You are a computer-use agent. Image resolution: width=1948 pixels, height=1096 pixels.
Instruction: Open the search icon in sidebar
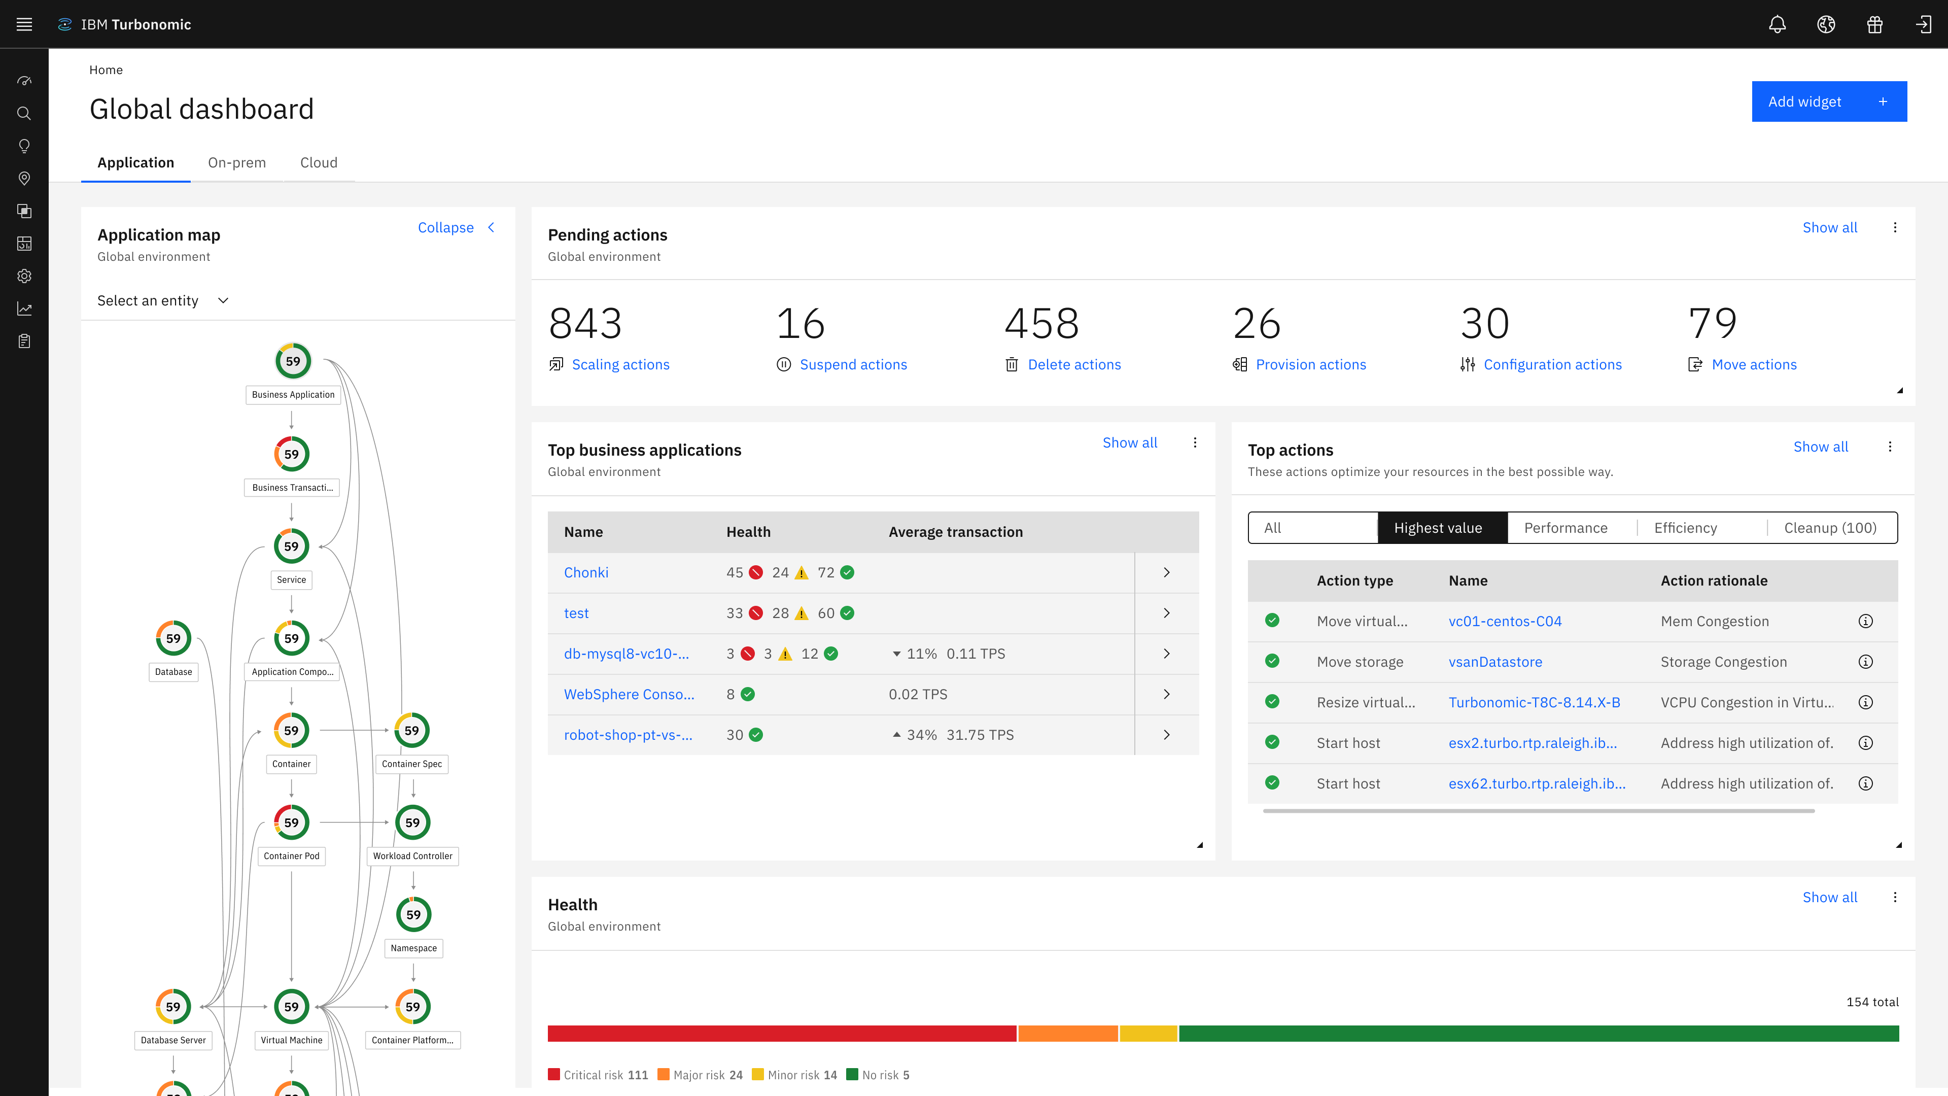click(x=24, y=114)
